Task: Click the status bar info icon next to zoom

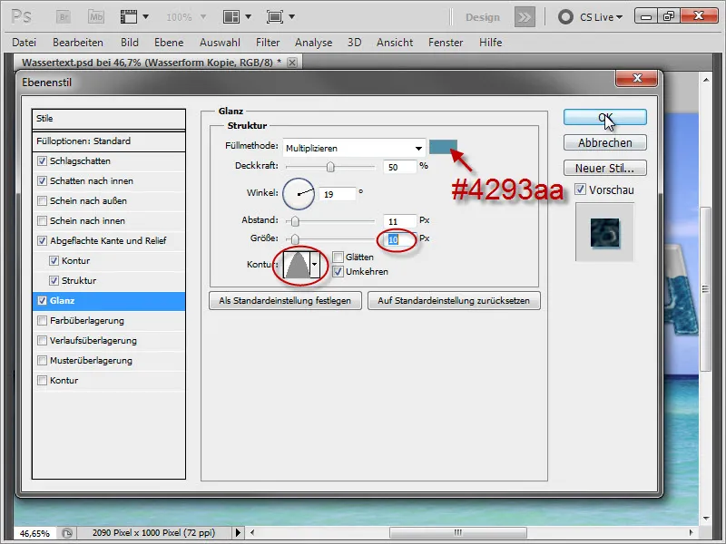Action: tap(67, 533)
